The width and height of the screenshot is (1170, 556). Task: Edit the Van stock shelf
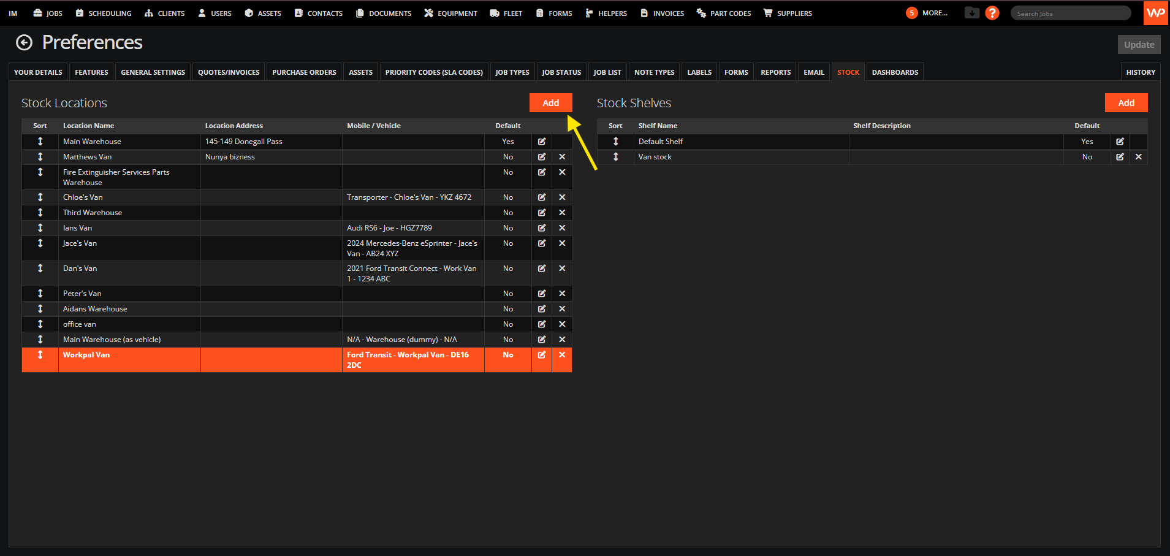1120,157
